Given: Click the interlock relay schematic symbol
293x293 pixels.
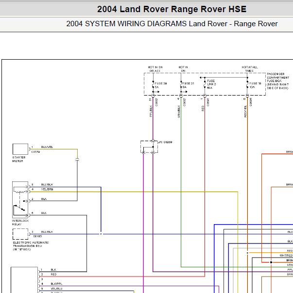Looking at the screenshot, I should 20,200.
